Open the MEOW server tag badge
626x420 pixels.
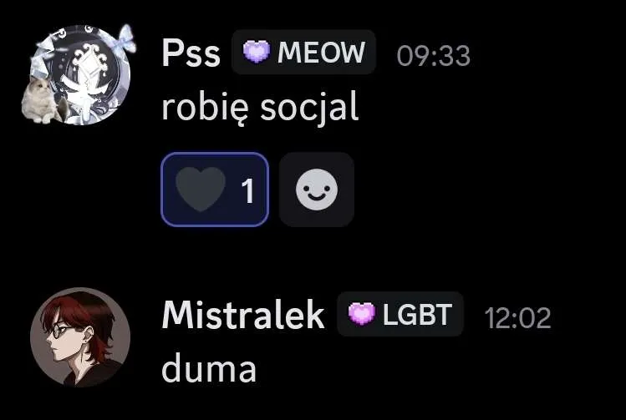[x=304, y=52]
